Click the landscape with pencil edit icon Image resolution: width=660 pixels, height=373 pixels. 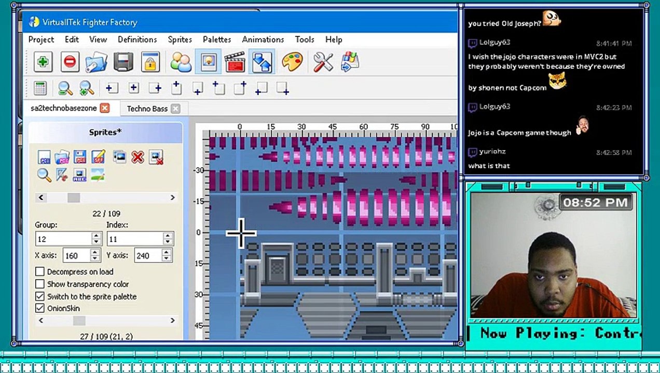click(x=97, y=175)
